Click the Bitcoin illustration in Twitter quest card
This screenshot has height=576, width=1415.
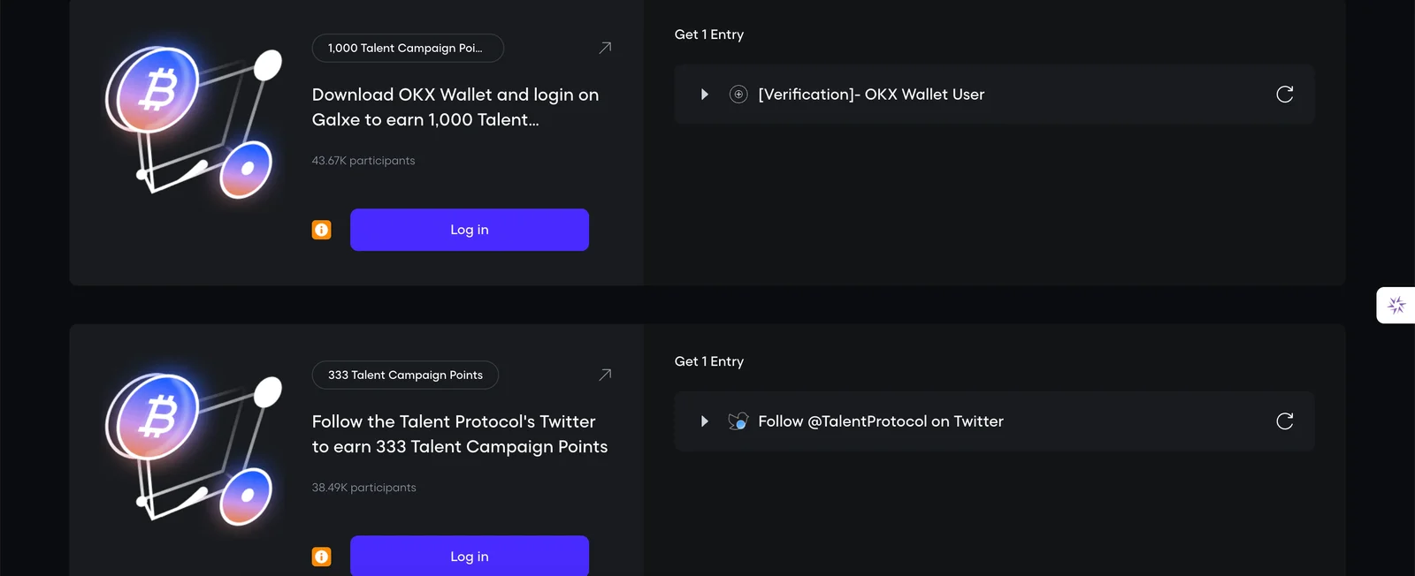click(194, 450)
